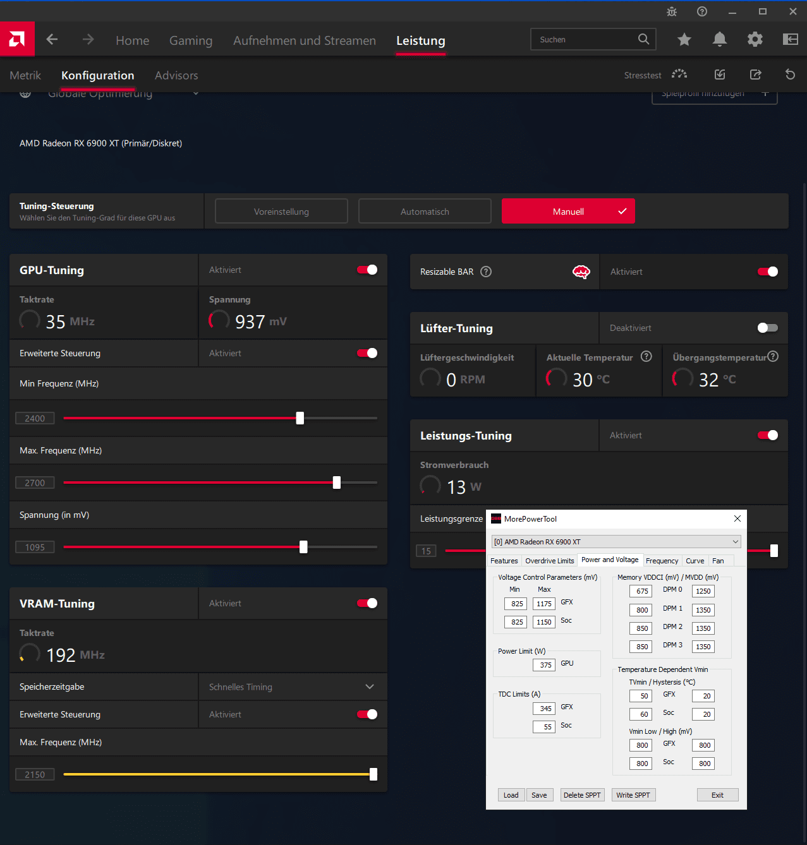
Task: Click Übergangstemperatur help icon
Action: (x=773, y=356)
